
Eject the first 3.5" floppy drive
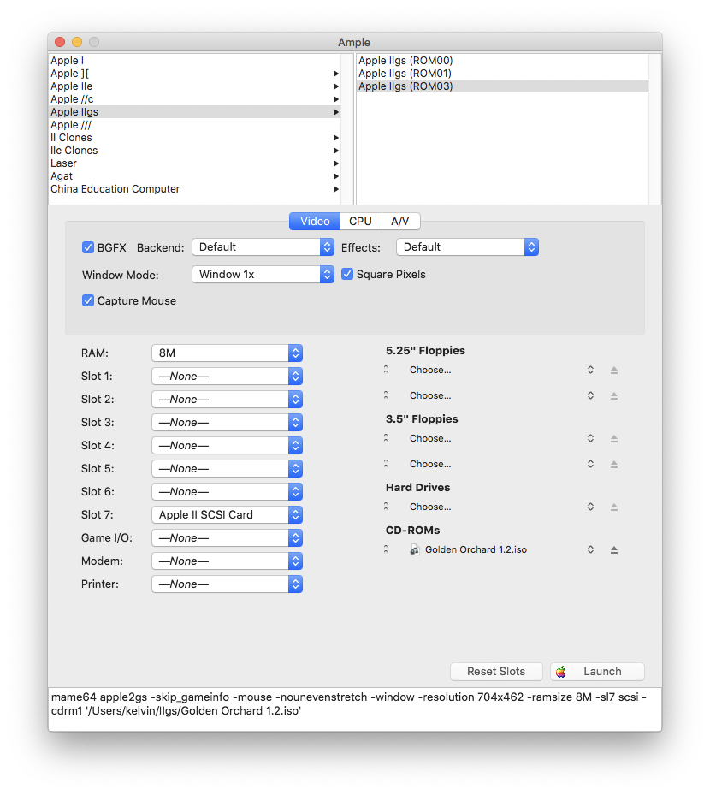tap(613, 438)
